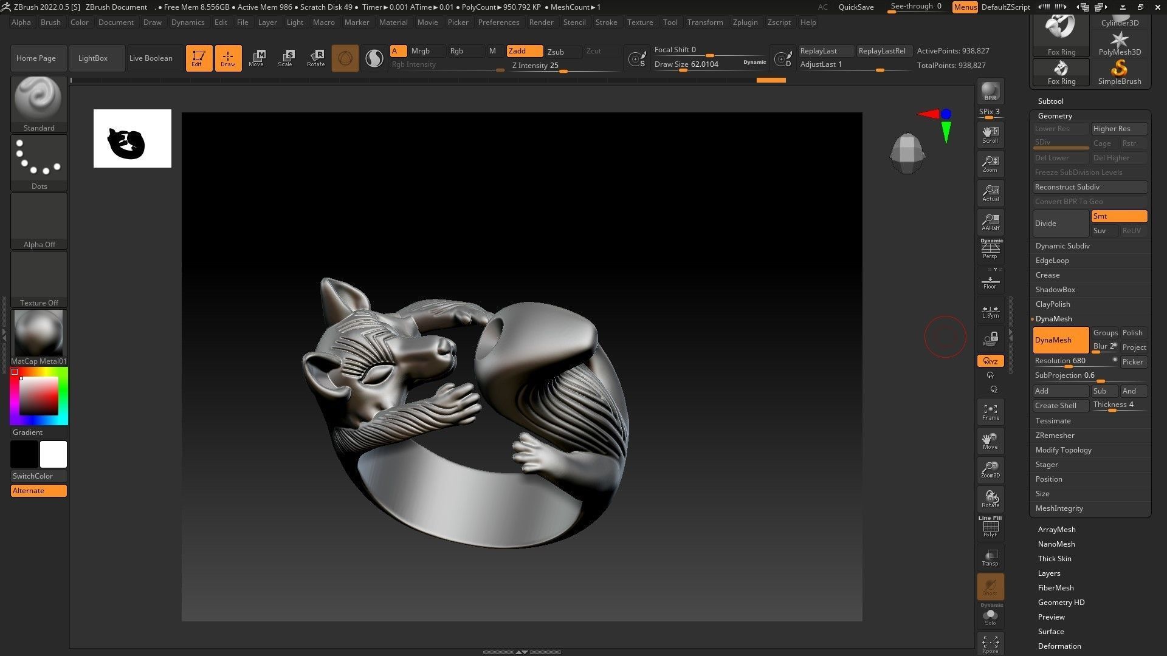
Task: Pick a hue in the color picker
Action: pos(39,396)
